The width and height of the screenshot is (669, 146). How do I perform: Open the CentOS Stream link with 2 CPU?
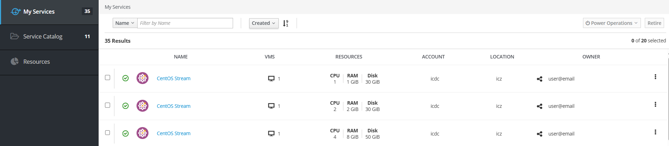(173, 106)
